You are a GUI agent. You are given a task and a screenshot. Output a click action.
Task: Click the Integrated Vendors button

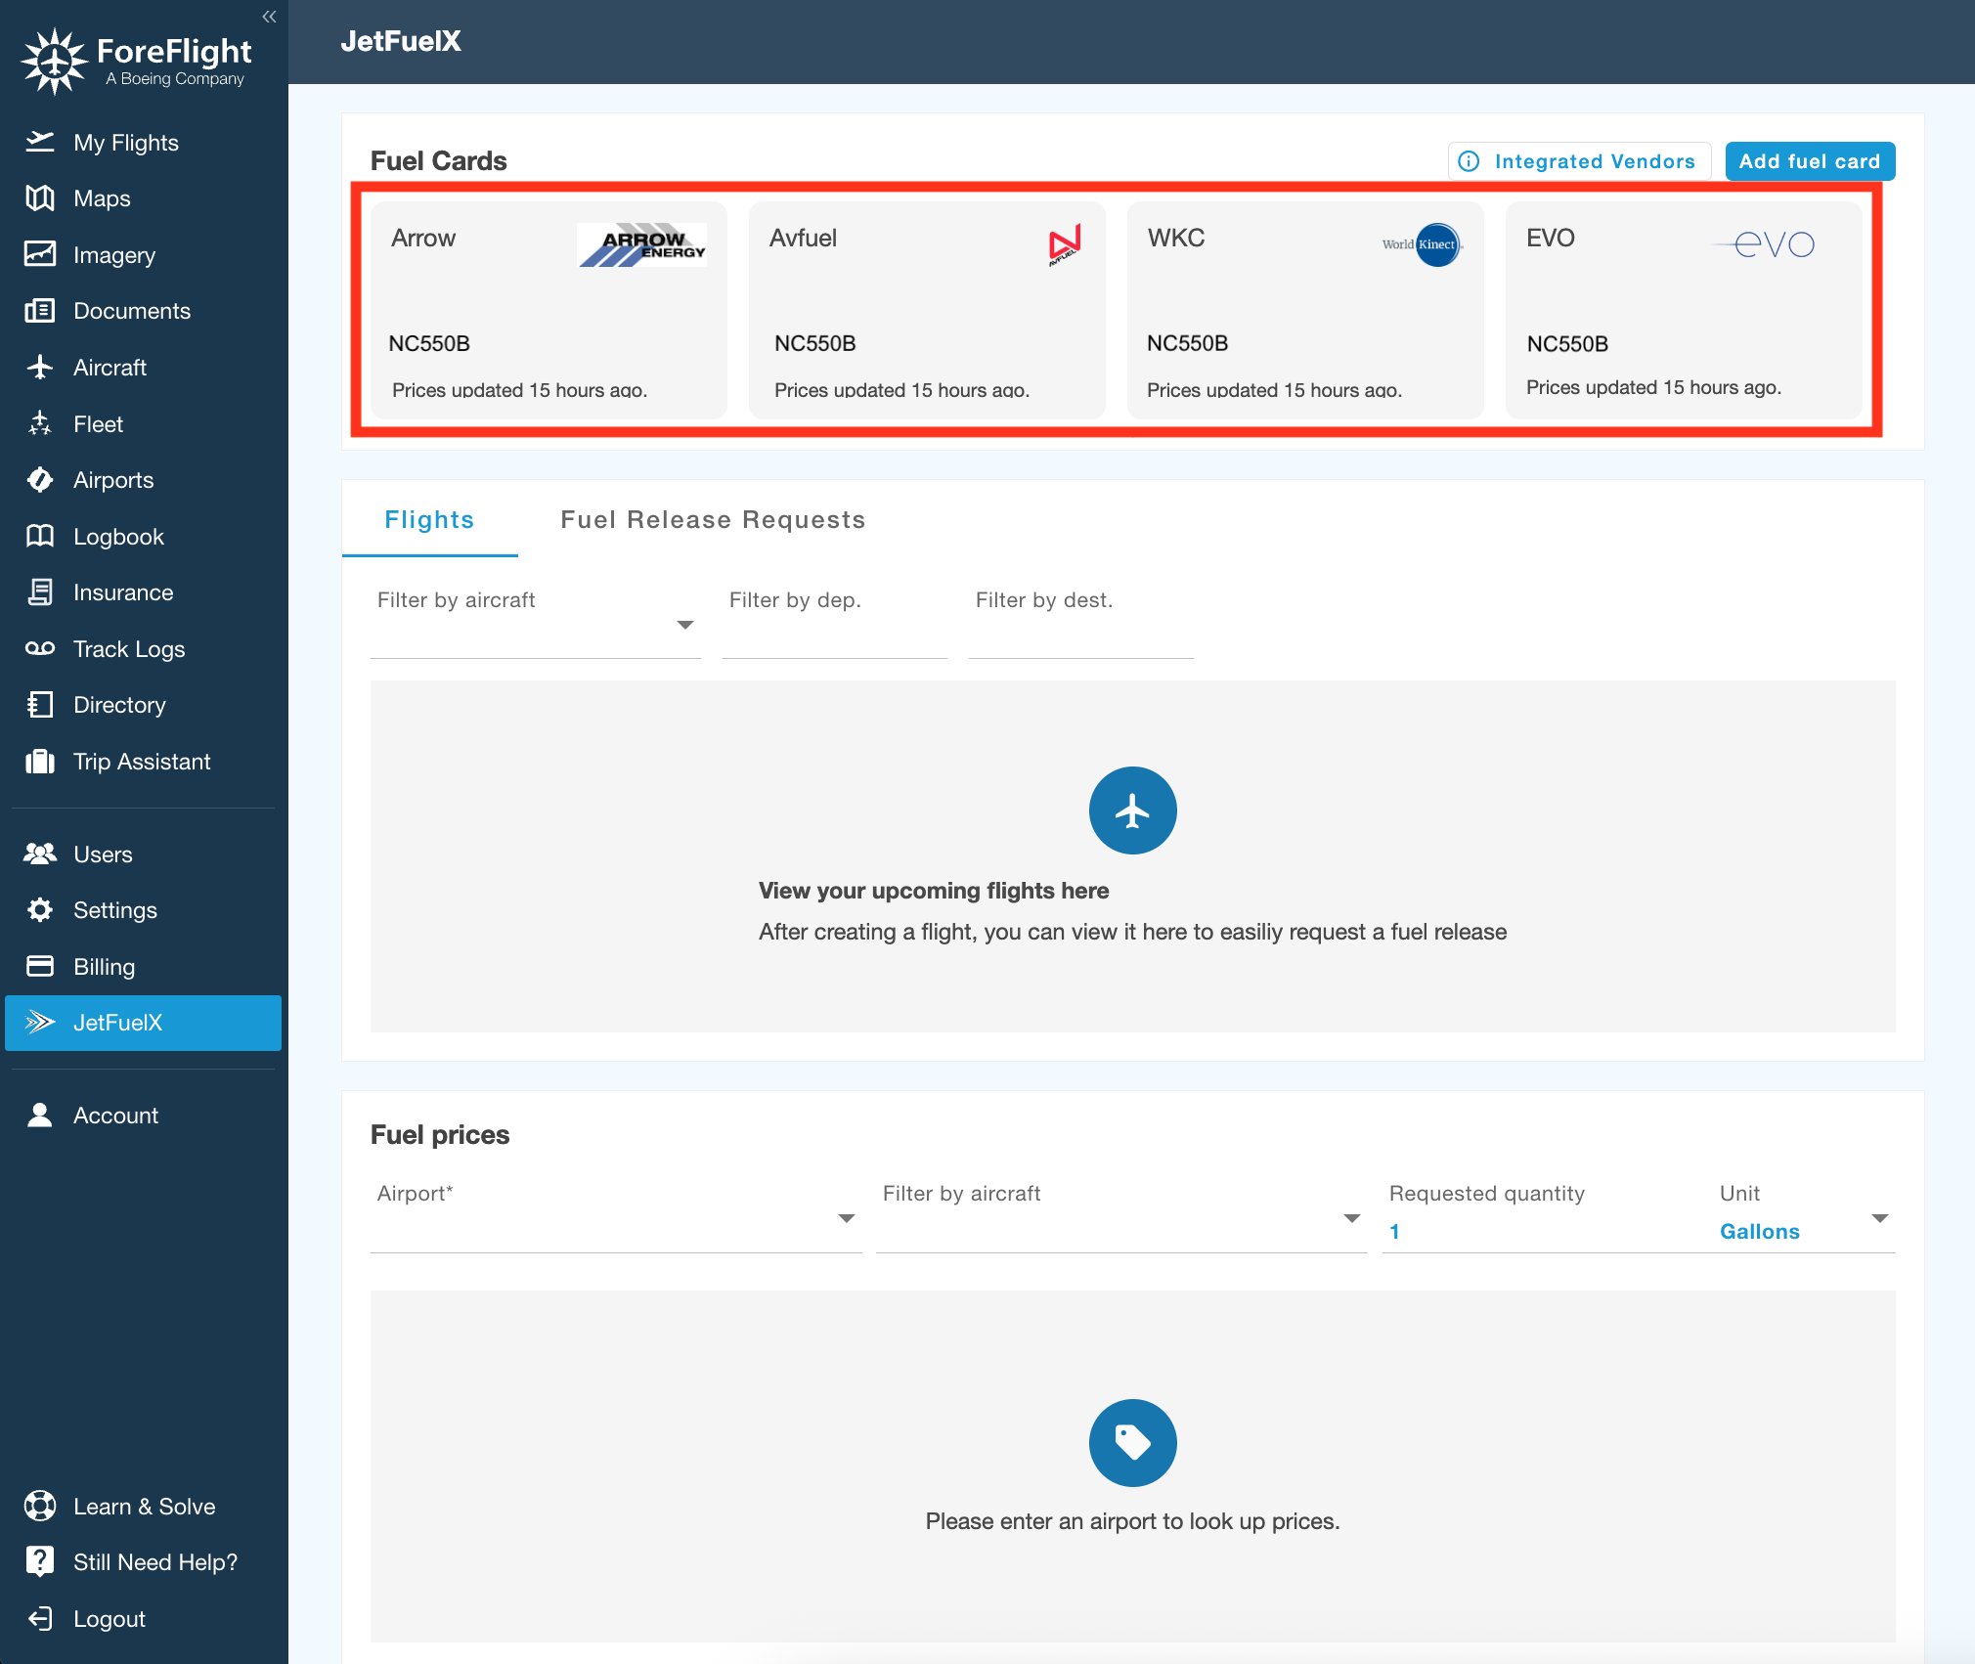tap(1579, 161)
